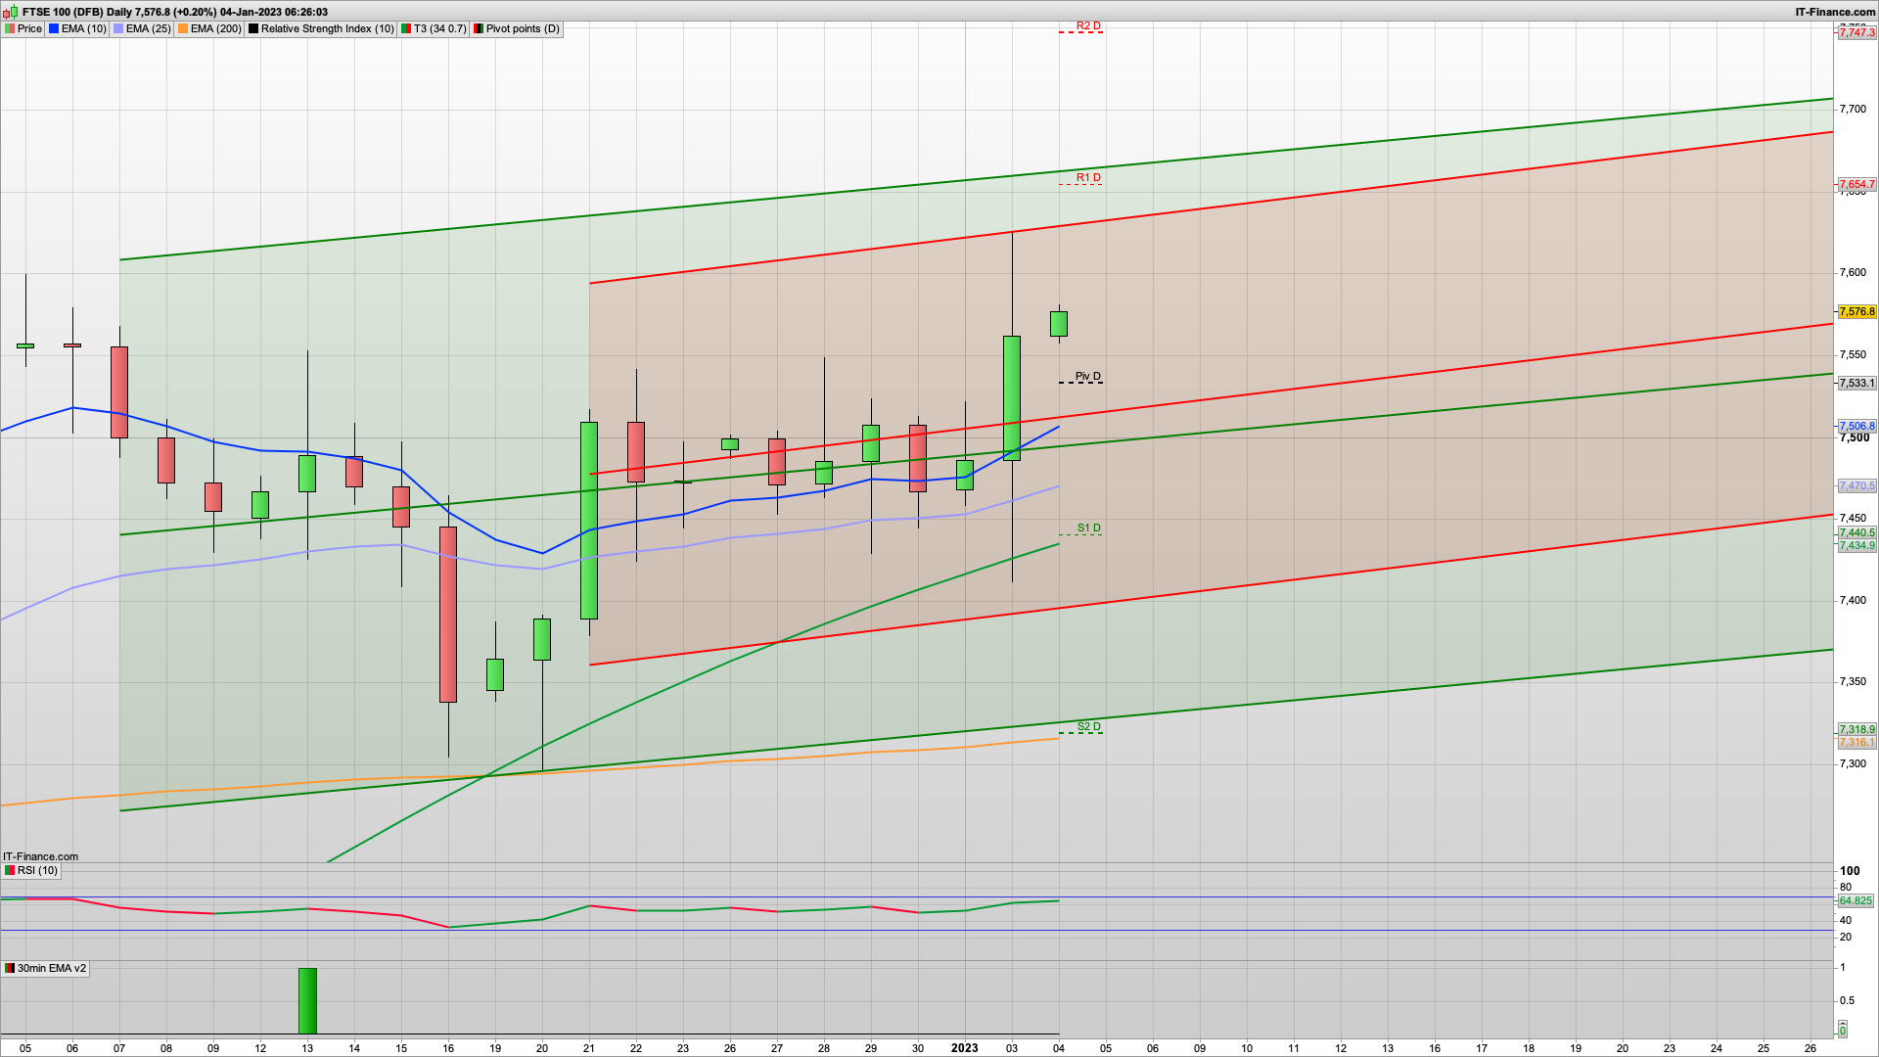This screenshot has height=1057, width=1879.
Task: Click the Price legend candle icon
Action: pos(11,28)
